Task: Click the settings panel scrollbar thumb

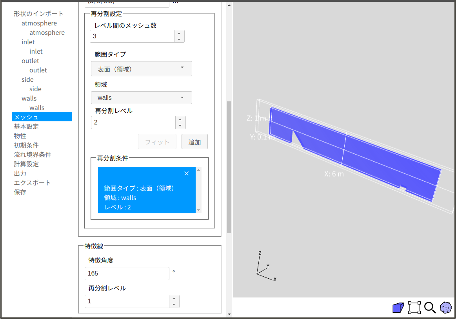Action: click(229, 167)
